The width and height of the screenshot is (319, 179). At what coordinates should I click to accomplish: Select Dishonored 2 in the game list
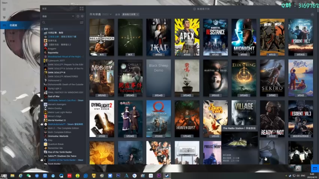(x=55, y=80)
